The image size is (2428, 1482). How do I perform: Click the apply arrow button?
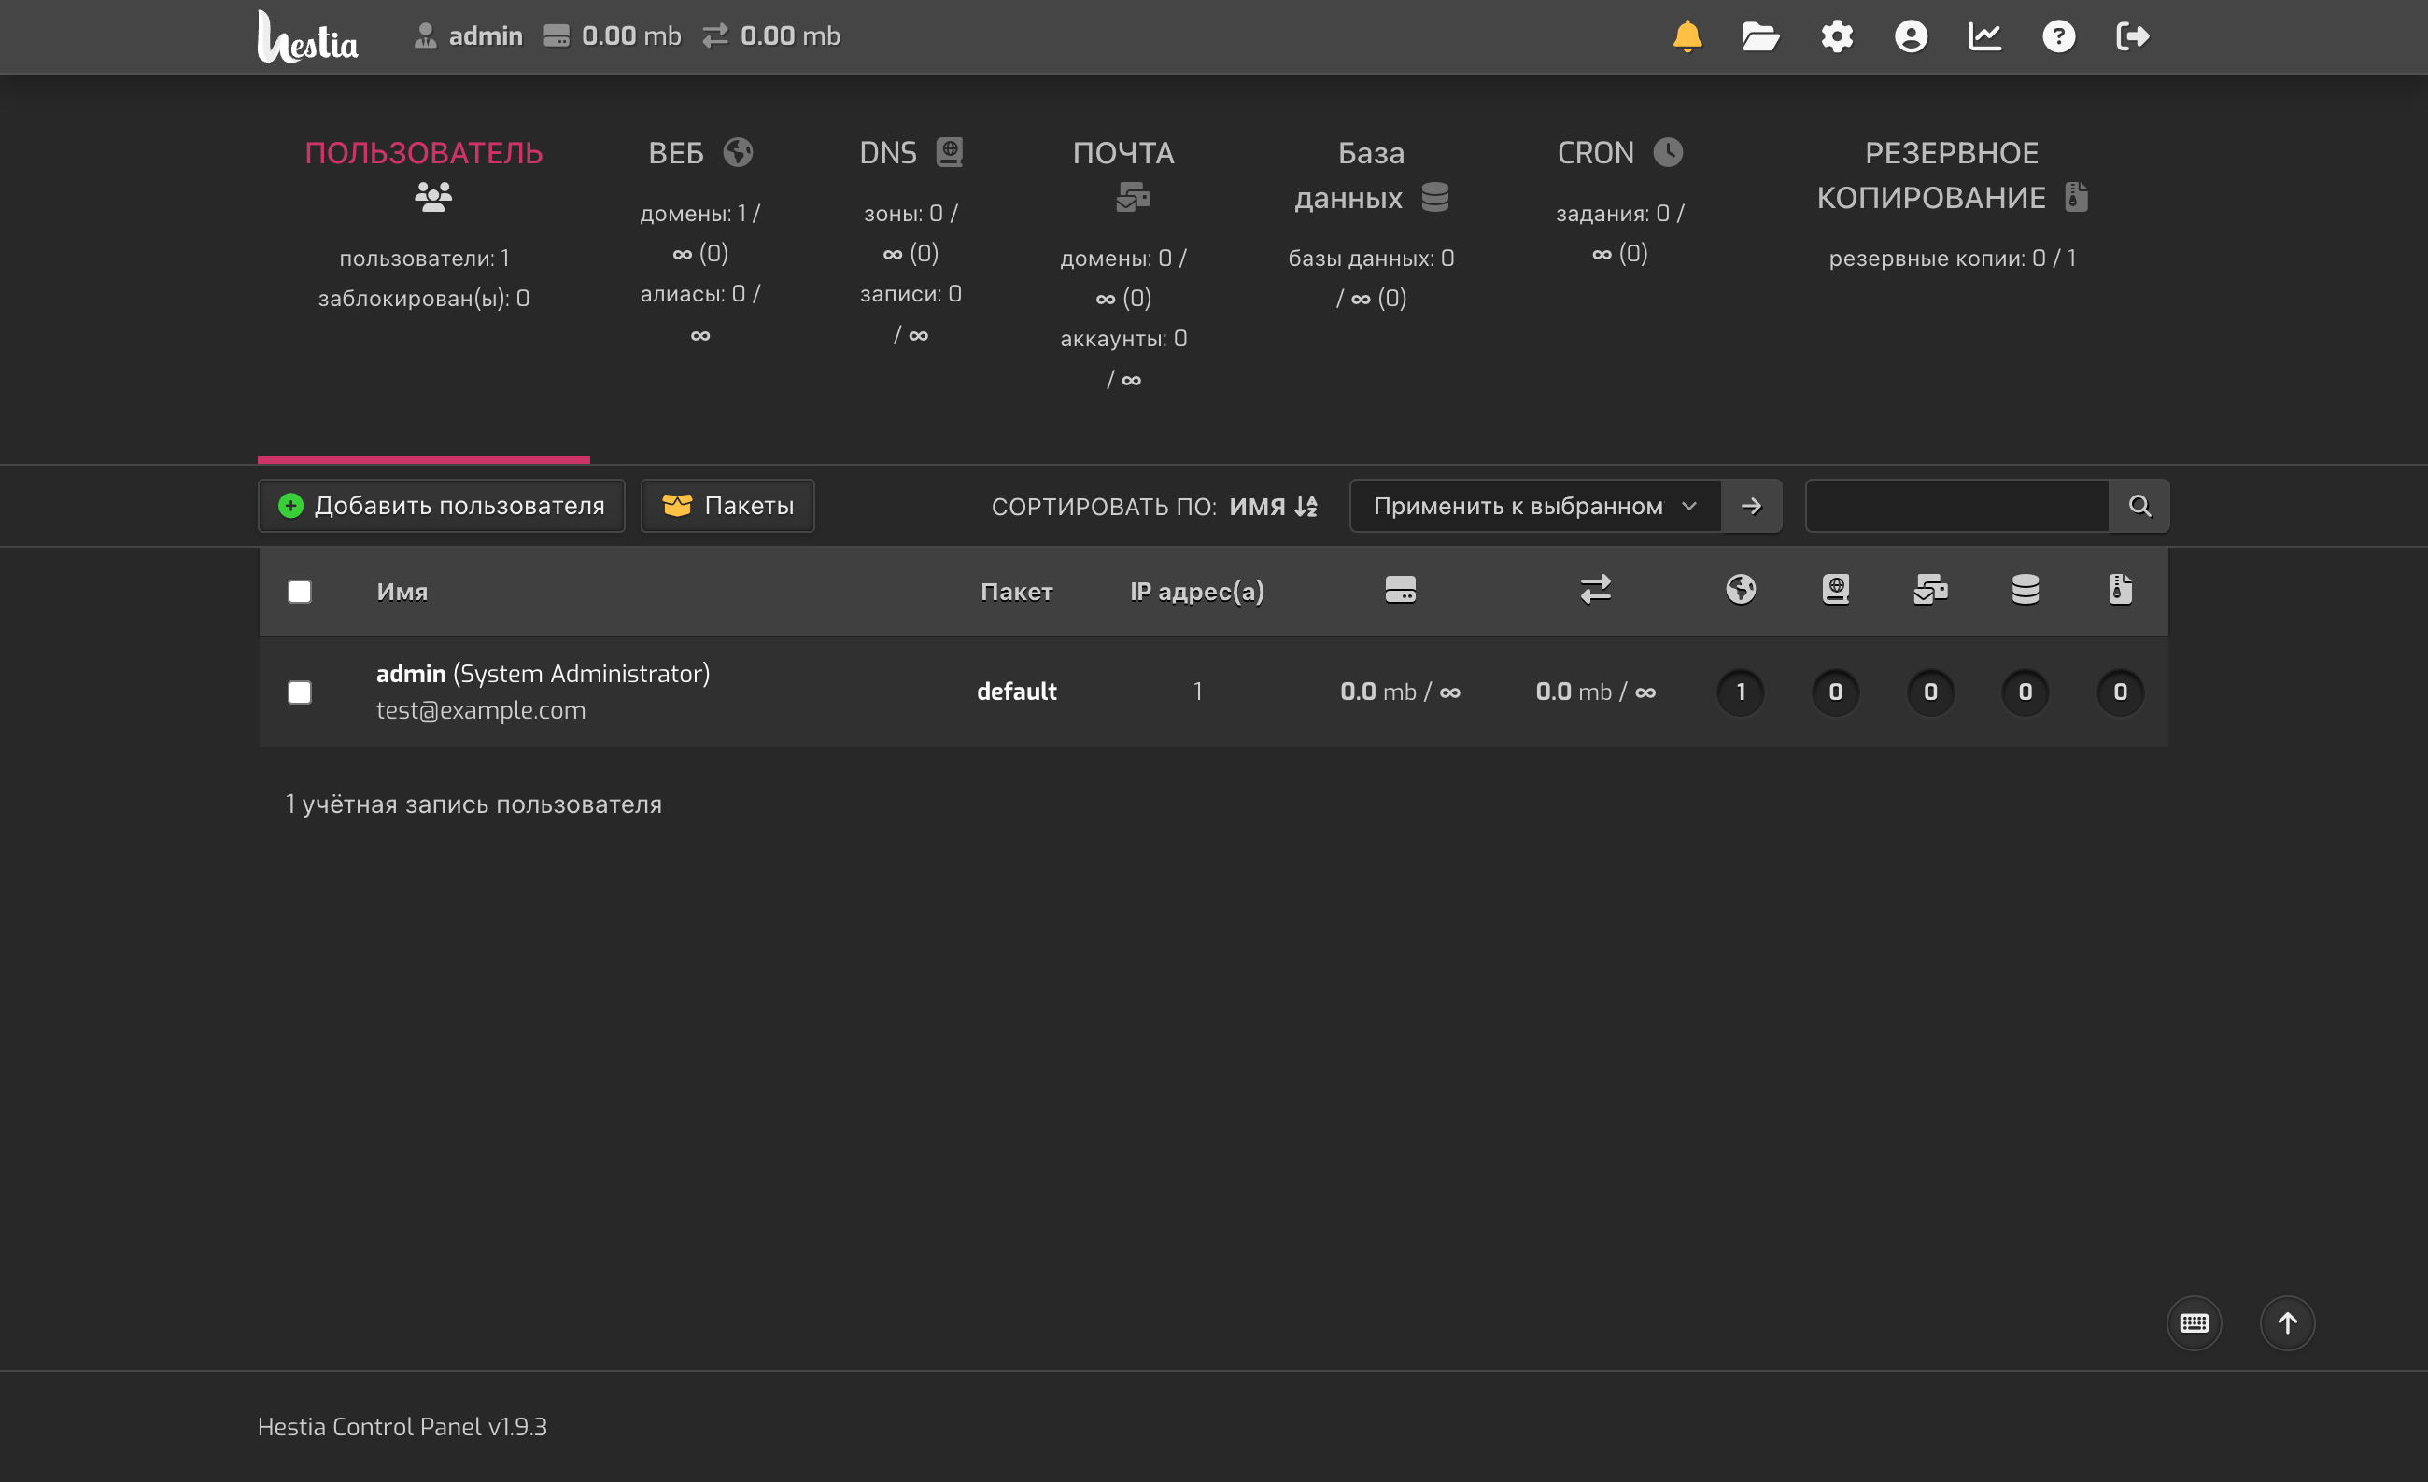click(x=1751, y=506)
